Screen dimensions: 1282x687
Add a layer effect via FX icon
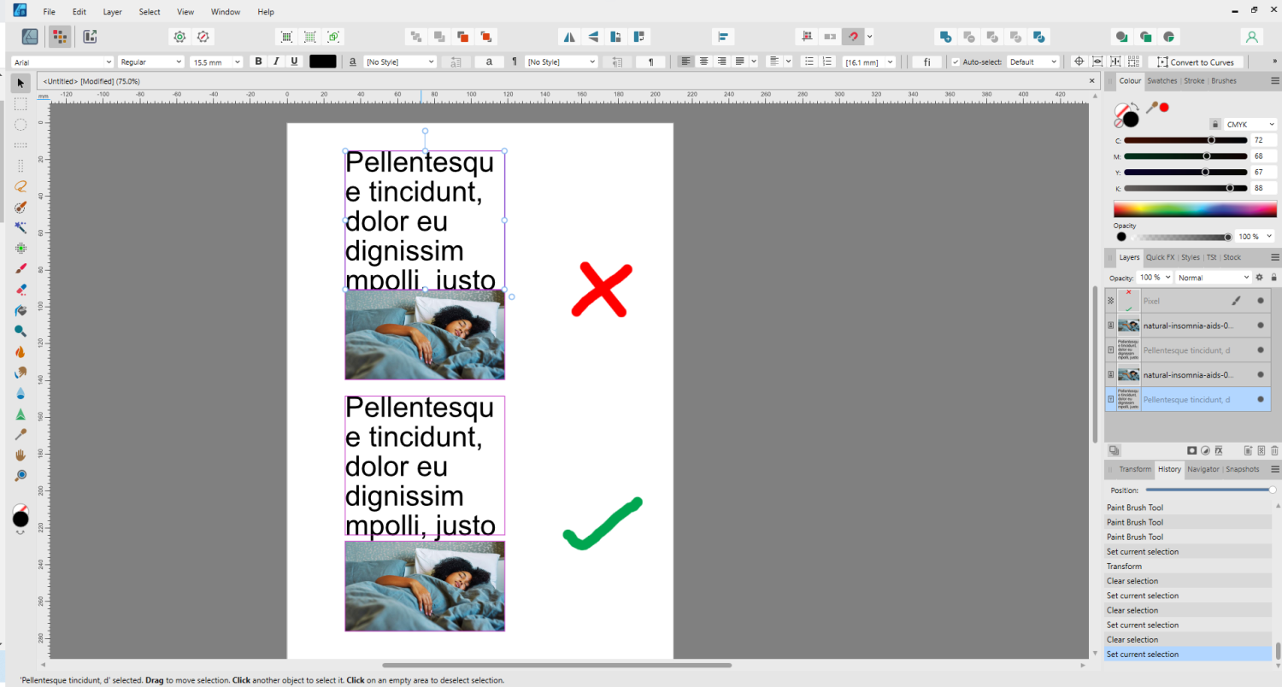[x=1219, y=450]
